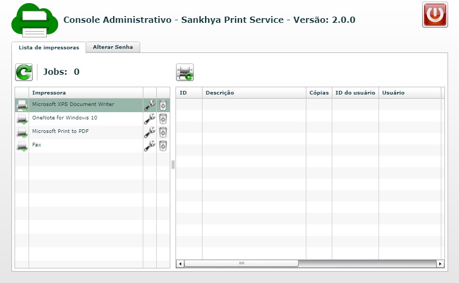Remove Fax printer with trash icon
This screenshot has height=283, width=459.
click(x=163, y=145)
